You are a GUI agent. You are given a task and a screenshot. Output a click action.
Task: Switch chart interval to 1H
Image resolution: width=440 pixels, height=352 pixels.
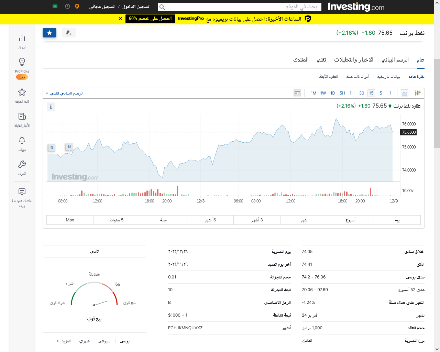coord(352,93)
